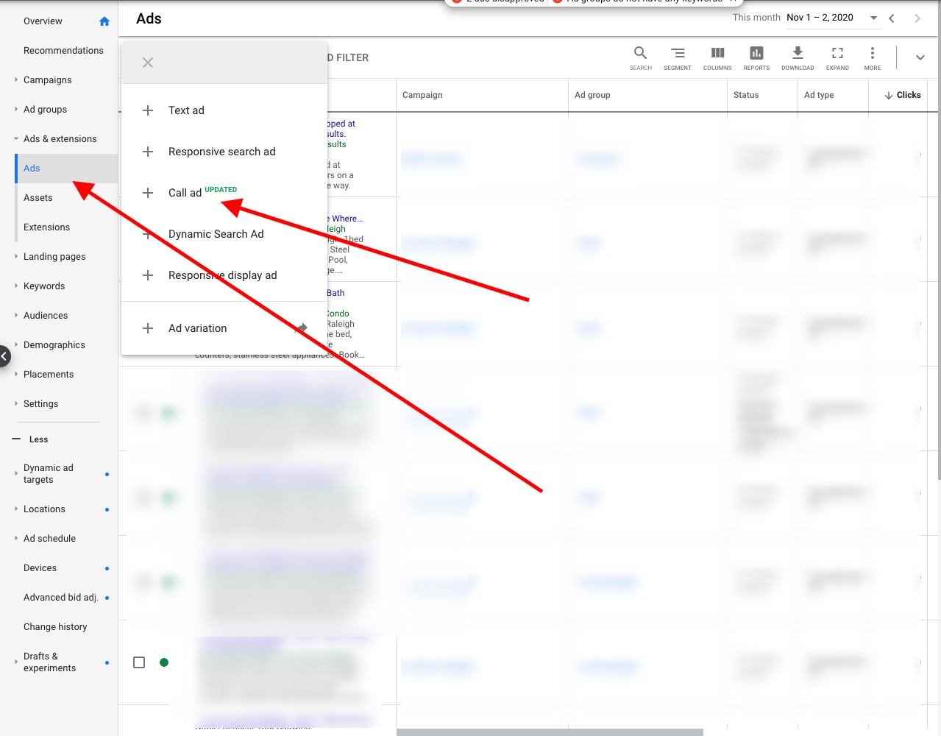Screen dimensions: 941x736
Task: Collapse the sidebar with the arrow button
Action: tap(4, 356)
